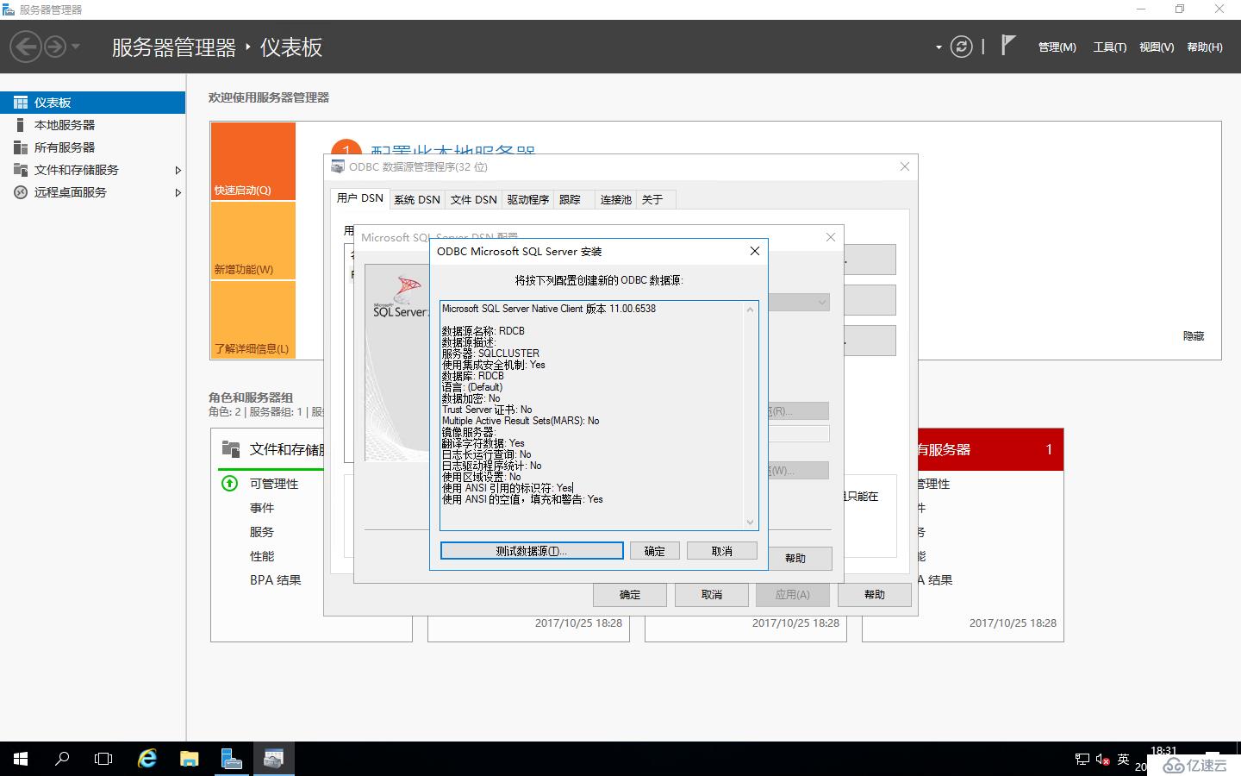Switch to the 驱动程序 tab
Image resolution: width=1241 pixels, height=776 pixels.
pyautogui.click(x=528, y=199)
